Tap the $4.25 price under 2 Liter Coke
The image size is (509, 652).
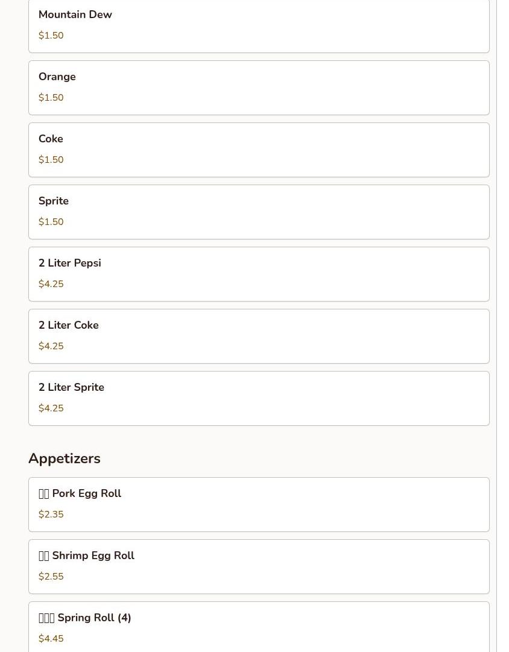(x=51, y=346)
